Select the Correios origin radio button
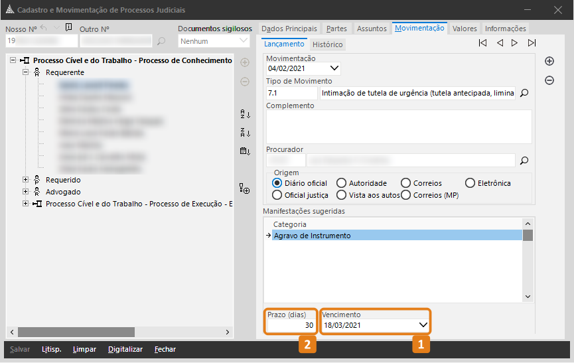 [x=405, y=183]
